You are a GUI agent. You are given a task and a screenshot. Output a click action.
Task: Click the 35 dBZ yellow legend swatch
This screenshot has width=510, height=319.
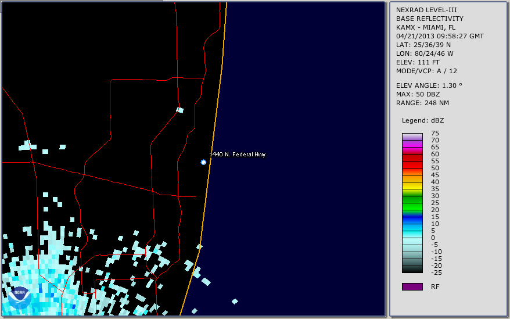click(x=412, y=193)
